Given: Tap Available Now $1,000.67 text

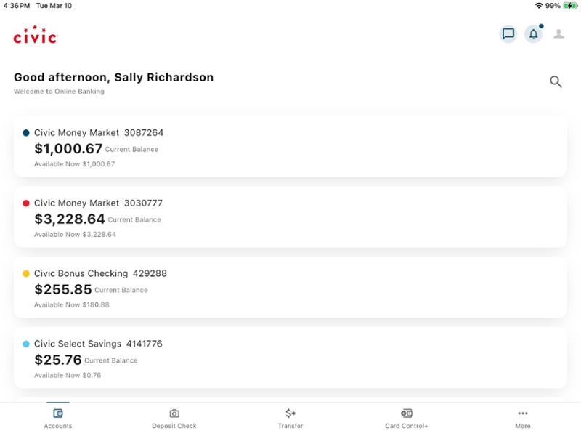Looking at the screenshot, I should (x=75, y=164).
